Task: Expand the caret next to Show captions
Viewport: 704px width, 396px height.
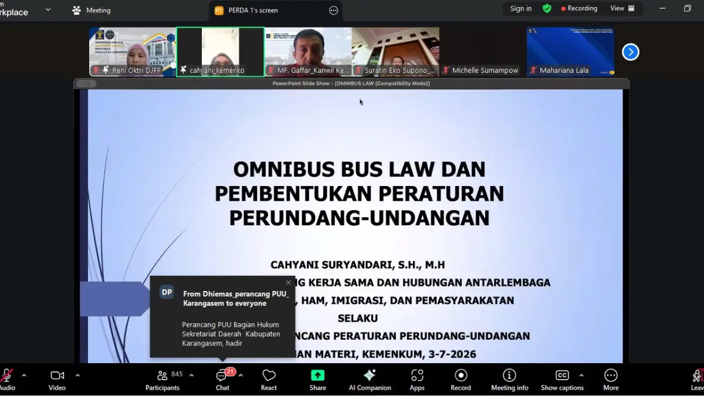Action: 581,375
